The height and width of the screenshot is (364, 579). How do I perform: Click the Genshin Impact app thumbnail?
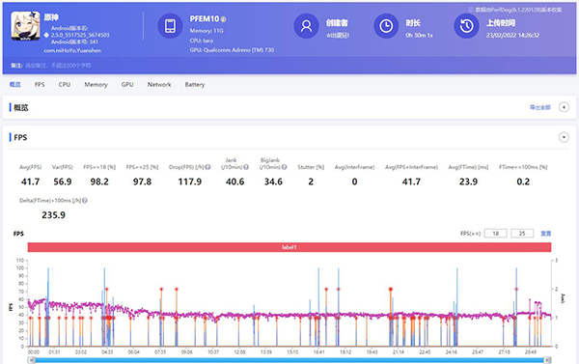25,26
